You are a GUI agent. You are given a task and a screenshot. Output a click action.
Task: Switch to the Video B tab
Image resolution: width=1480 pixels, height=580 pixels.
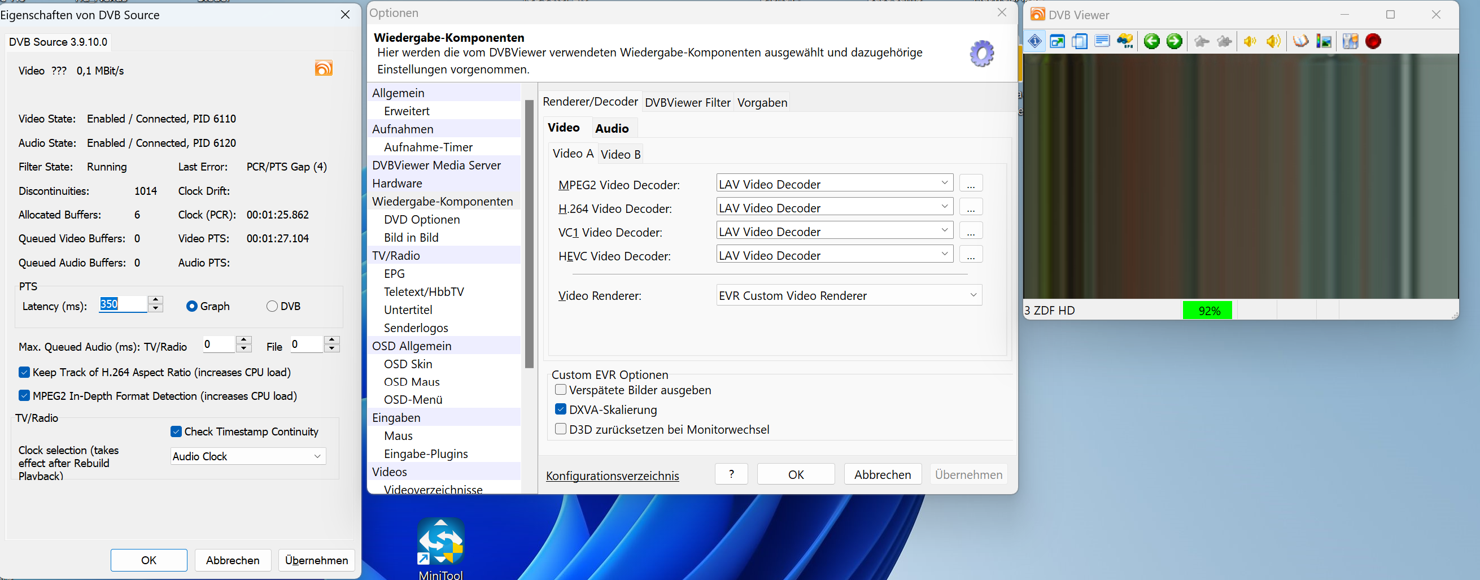coord(620,154)
